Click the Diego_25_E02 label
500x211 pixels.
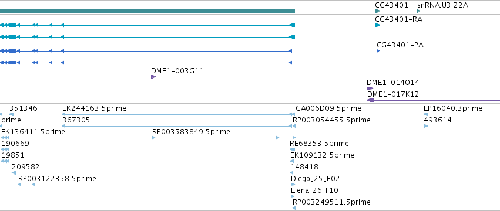coord(315,179)
